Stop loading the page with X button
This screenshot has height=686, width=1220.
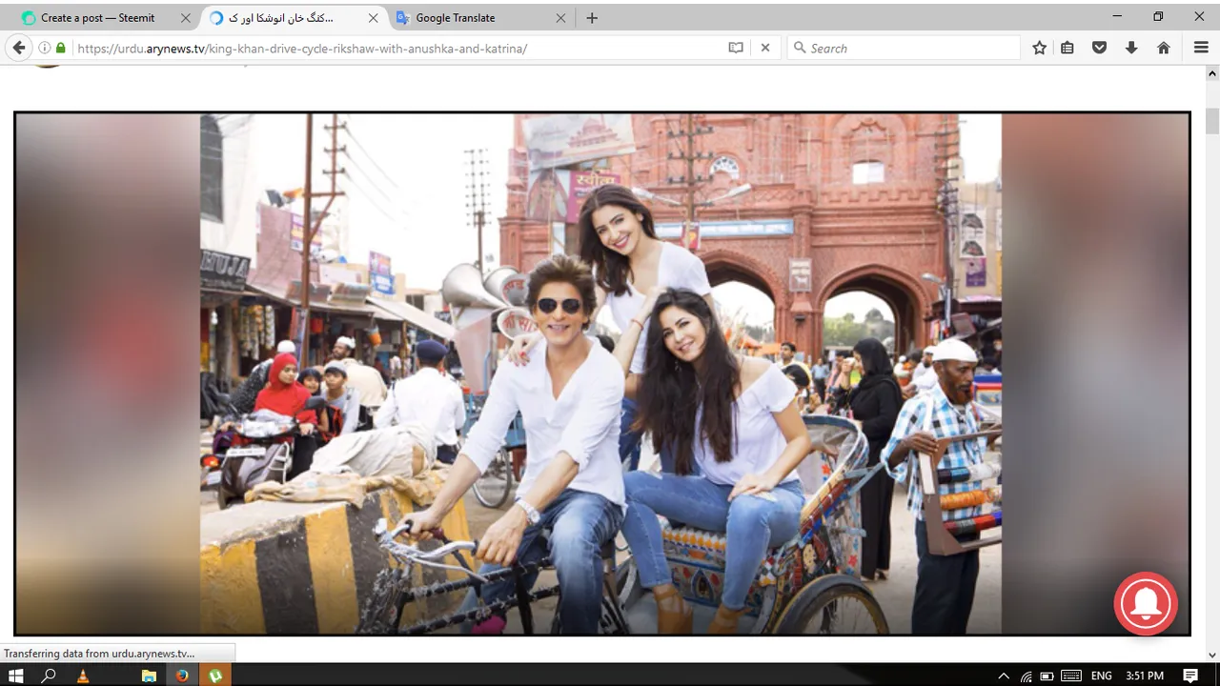(764, 48)
